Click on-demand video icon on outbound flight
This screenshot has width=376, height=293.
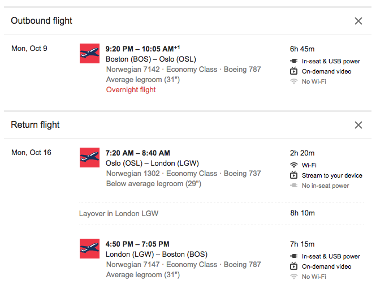click(293, 71)
